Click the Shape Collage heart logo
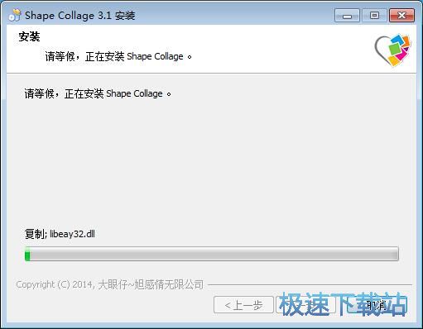This screenshot has height=329, width=423. [393, 50]
